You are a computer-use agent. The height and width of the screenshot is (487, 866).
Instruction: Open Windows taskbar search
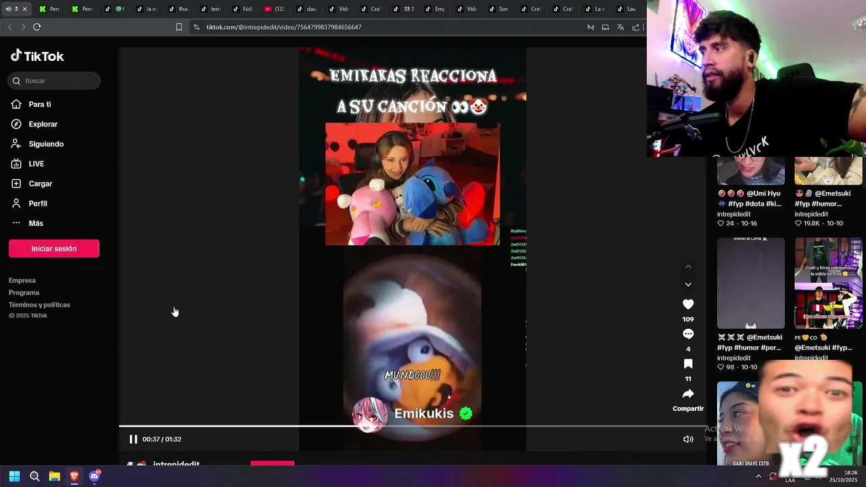pyautogui.click(x=35, y=476)
